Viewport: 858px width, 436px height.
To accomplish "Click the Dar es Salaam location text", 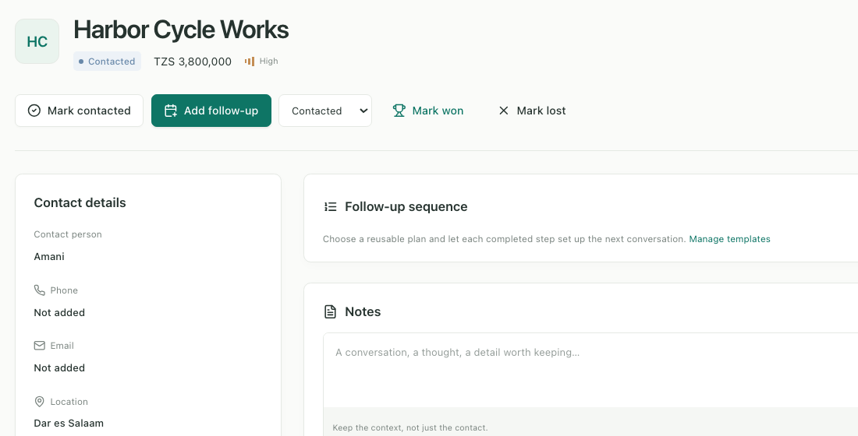I will coord(69,423).
